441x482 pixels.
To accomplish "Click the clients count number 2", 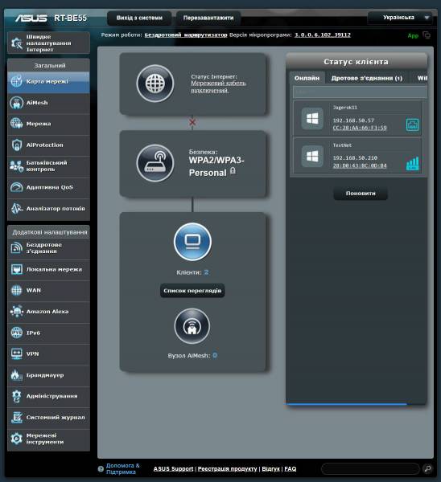I will click(206, 272).
